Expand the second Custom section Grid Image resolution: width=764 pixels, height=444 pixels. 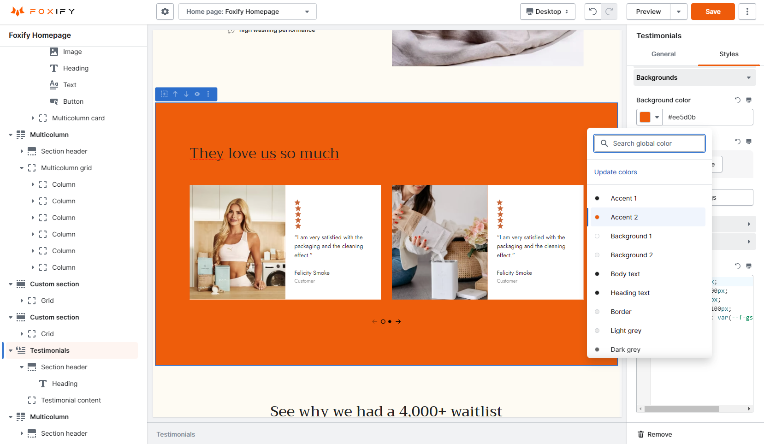pos(22,334)
